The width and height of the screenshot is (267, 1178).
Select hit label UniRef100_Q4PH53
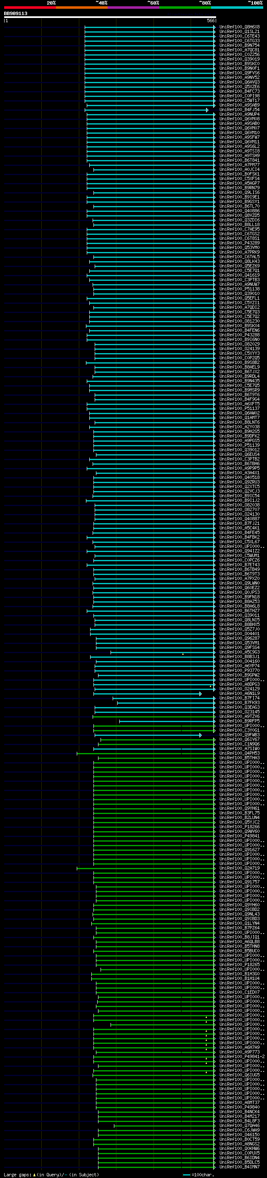pyautogui.click(x=239, y=753)
